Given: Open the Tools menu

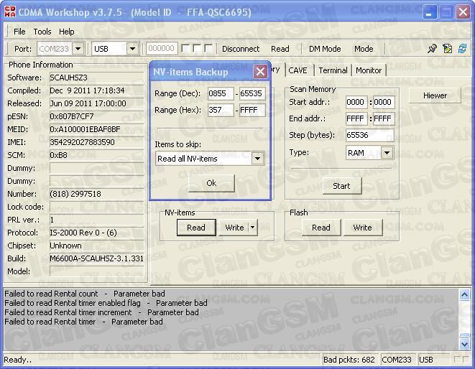Looking at the screenshot, I should coord(42,32).
